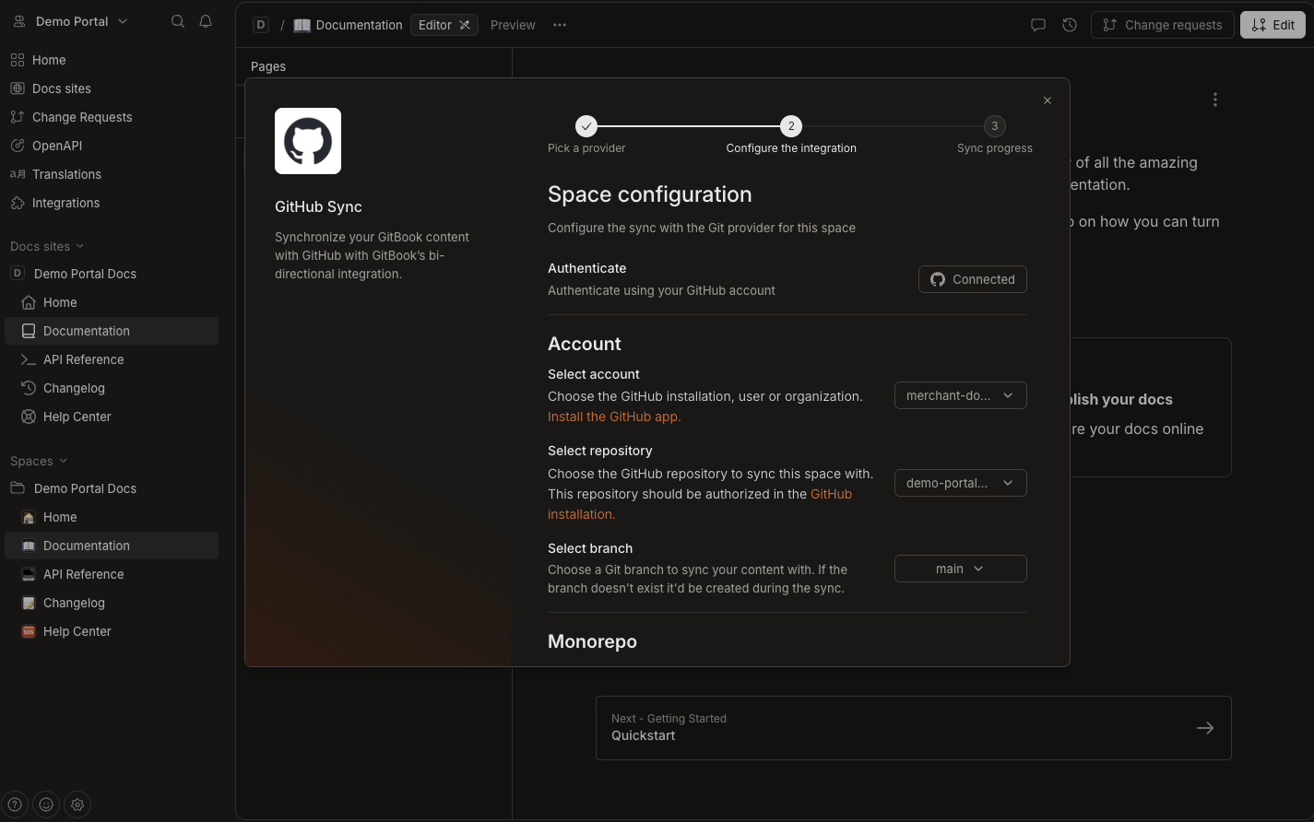Open the three-dot more menu in header
Viewport: 1314px width, 822px height.
pyautogui.click(x=560, y=25)
